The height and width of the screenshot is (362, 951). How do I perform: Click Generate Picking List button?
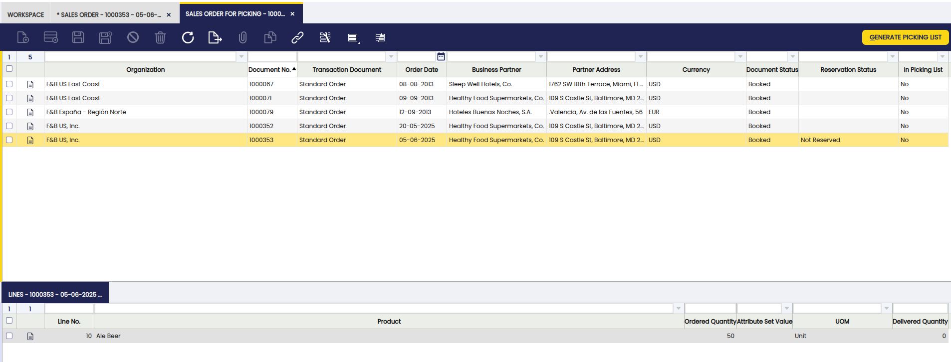(x=905, y=37)
